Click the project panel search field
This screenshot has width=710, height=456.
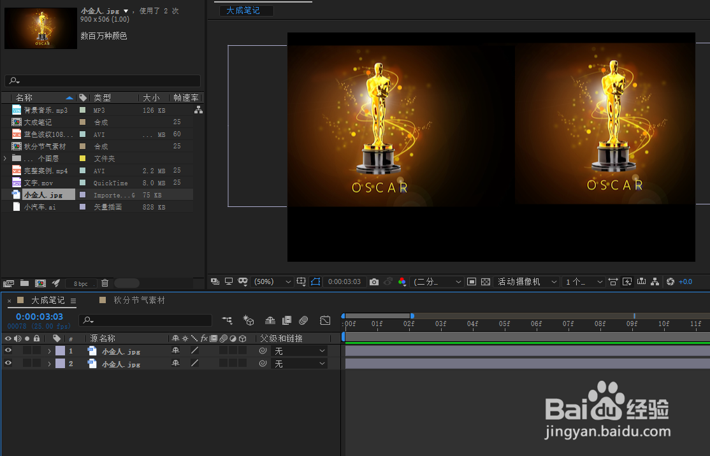click(103, 80)
